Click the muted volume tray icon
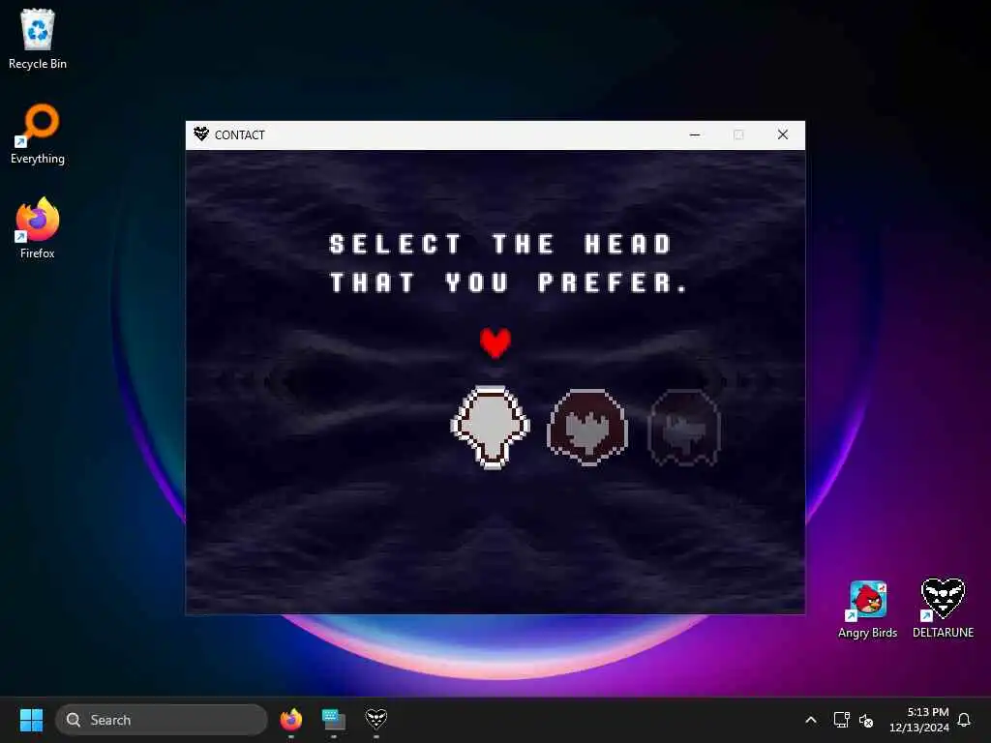 (866, 720)
